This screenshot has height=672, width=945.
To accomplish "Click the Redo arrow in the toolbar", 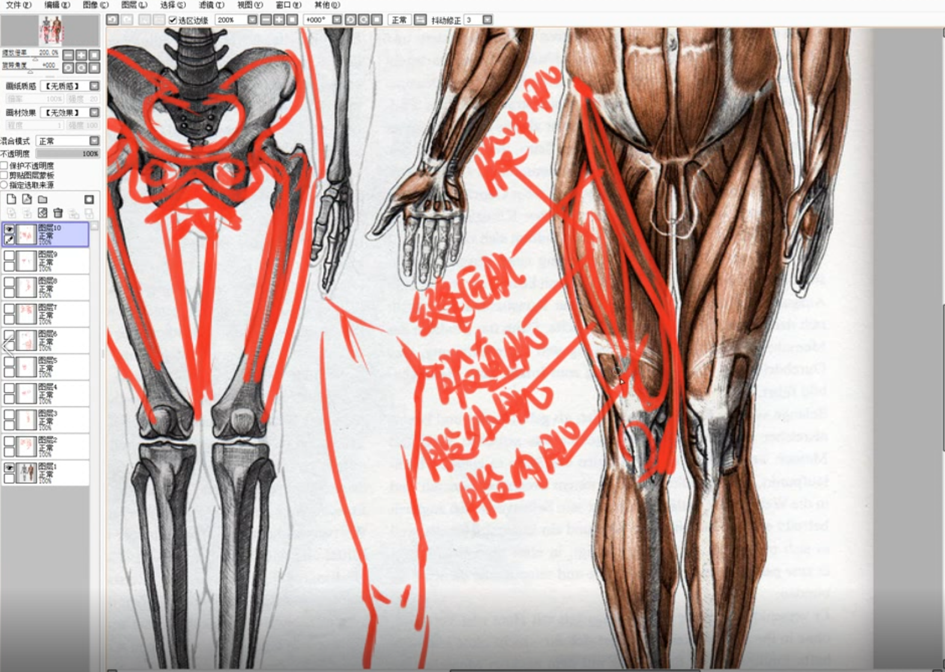I will (128, 20).
